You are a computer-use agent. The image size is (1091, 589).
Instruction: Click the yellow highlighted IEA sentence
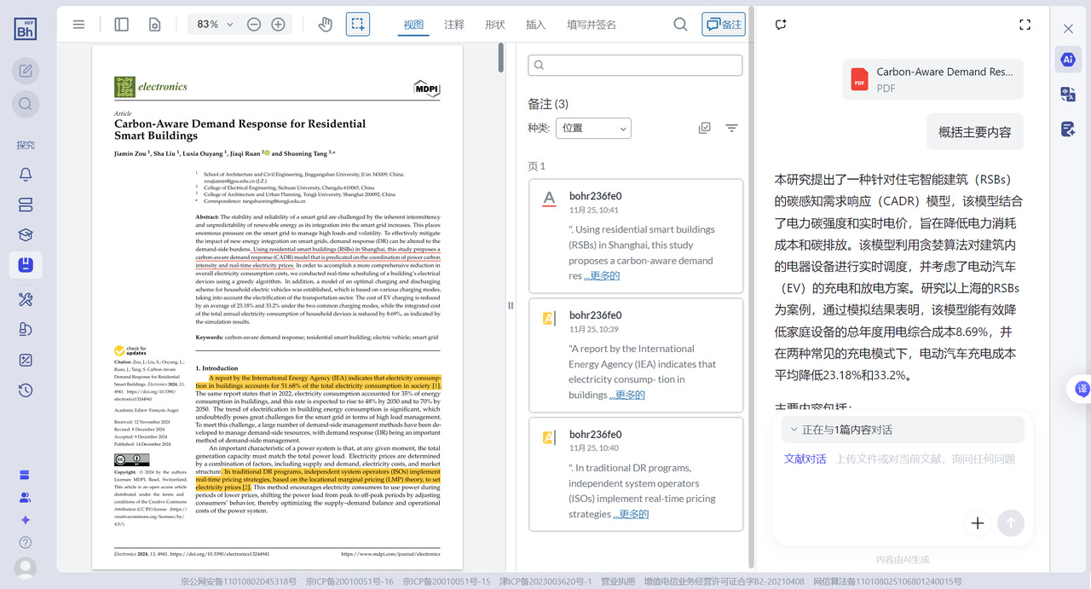tap(324, 381)
